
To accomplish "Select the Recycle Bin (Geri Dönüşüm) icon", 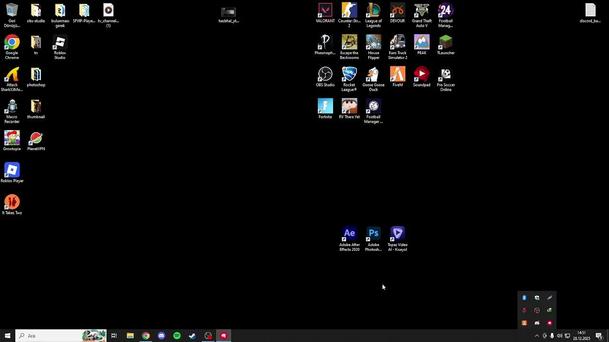I will [x=12, y=15].
